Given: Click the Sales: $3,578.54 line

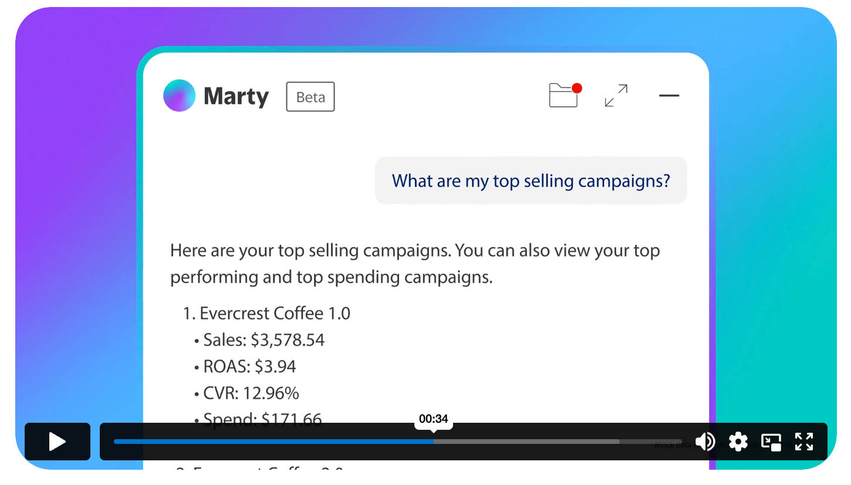Looking at the screenshot, I should [x=264, y=340].
